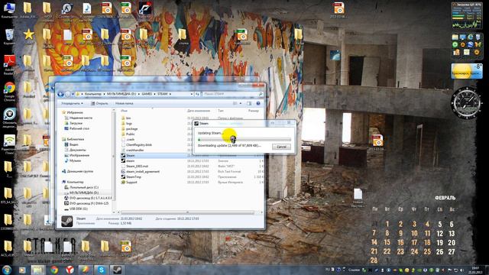This screenshot has width=489, height=275.
Task: Open Adobe Reader desktop shortcut
Action: [x=9, y=65]
